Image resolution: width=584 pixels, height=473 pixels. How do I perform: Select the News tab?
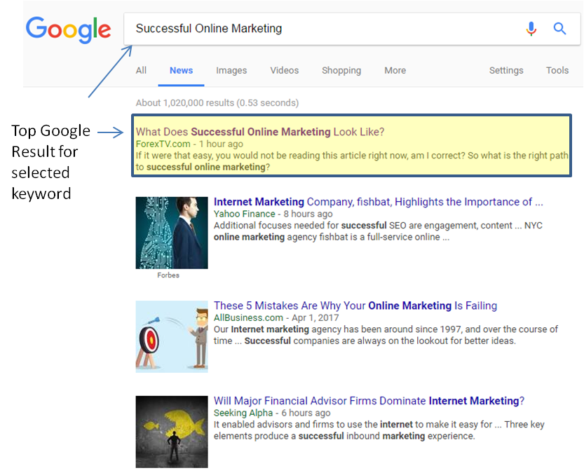182,70
